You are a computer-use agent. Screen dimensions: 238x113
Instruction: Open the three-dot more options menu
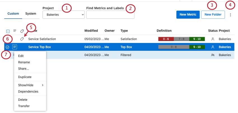click(230, 15)
